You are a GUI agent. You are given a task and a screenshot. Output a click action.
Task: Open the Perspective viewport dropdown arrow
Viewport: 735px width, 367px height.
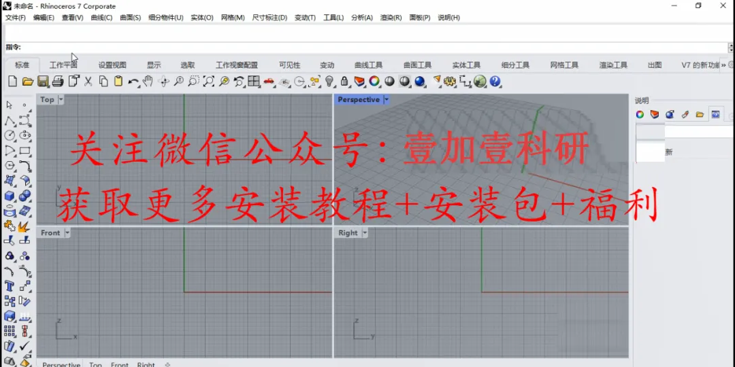point(387,100)
